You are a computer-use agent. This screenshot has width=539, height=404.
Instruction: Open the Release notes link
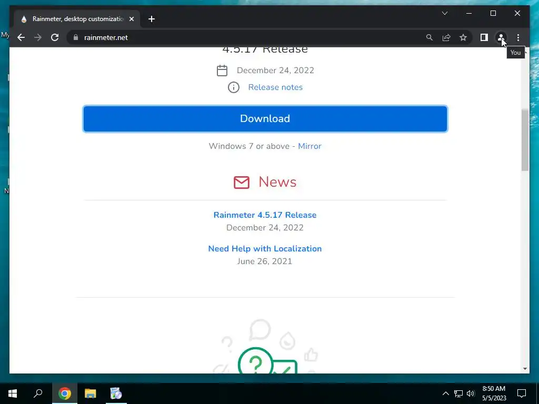(x=275, y=87)
